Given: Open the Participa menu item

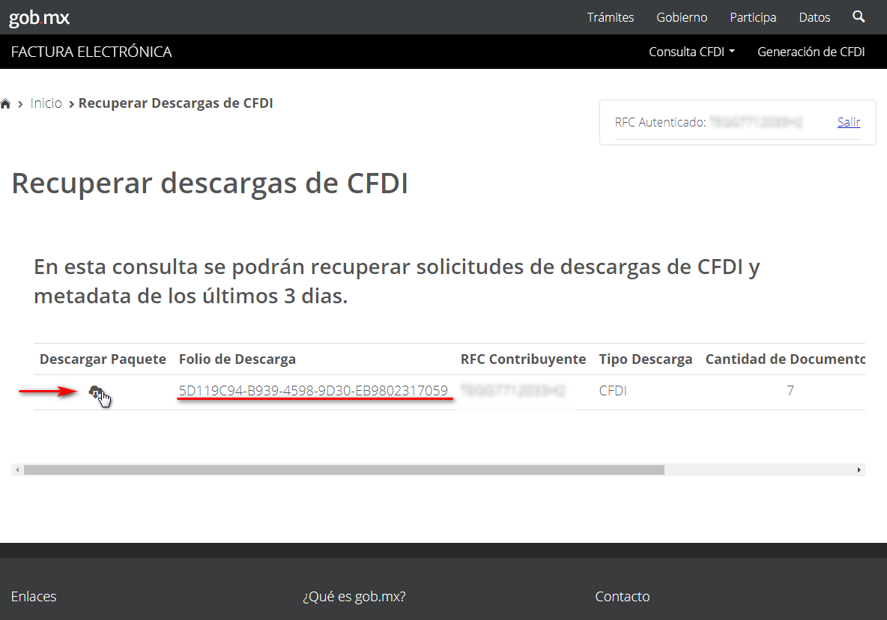Looking at the screenshot, I should click(x=753, y=17).
